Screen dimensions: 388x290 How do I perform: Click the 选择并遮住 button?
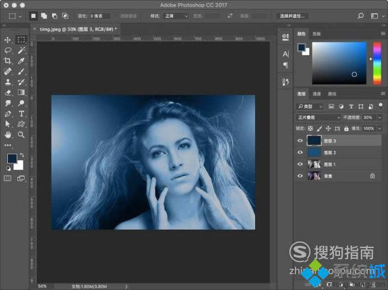tap(292, 16)
